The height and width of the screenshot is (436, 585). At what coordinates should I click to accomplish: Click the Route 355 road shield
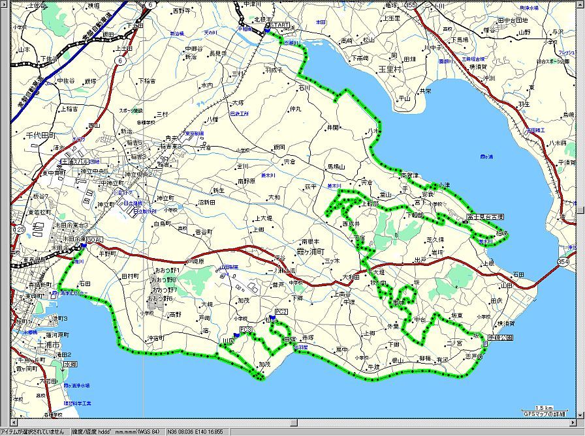click(x=428, y=5)
